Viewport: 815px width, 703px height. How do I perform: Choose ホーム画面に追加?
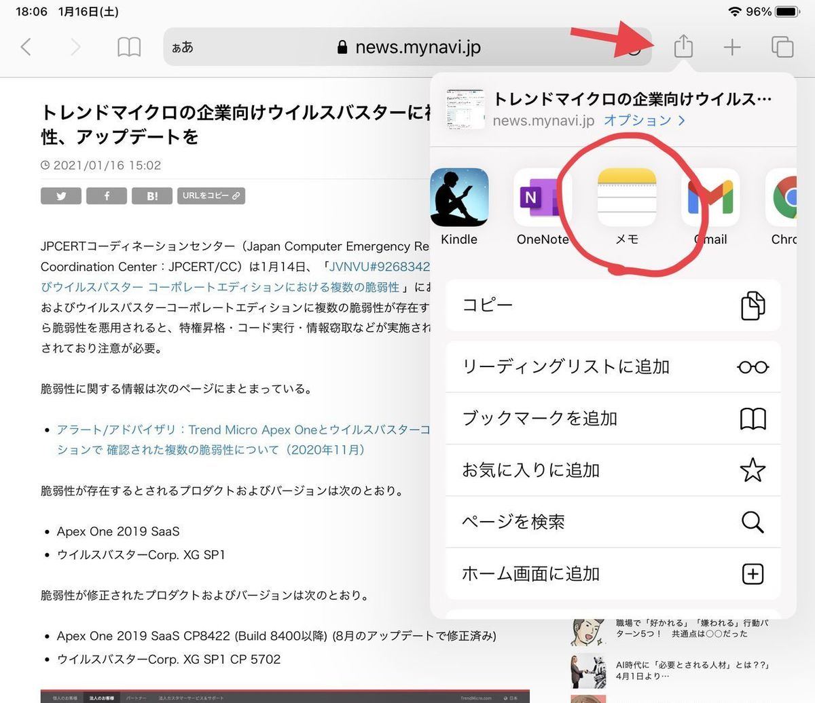(x=613, y=574)
